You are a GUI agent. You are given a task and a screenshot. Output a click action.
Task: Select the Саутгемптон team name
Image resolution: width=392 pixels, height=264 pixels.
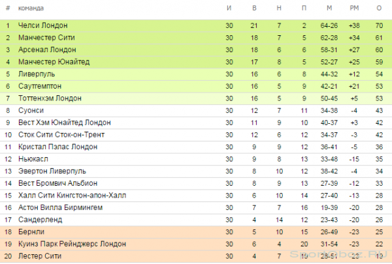pos(40,86)
